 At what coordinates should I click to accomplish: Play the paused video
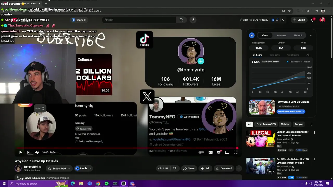[x=20, y=152]
